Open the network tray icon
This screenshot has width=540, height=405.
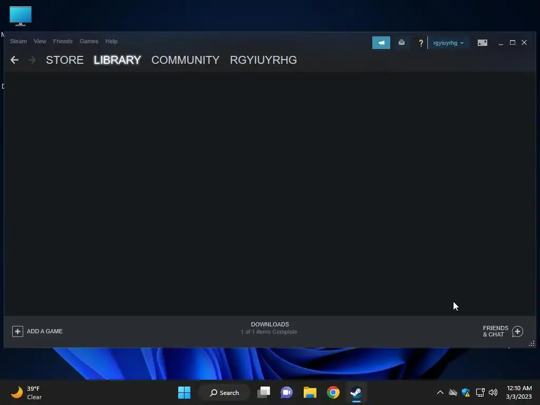click(480, 392)
